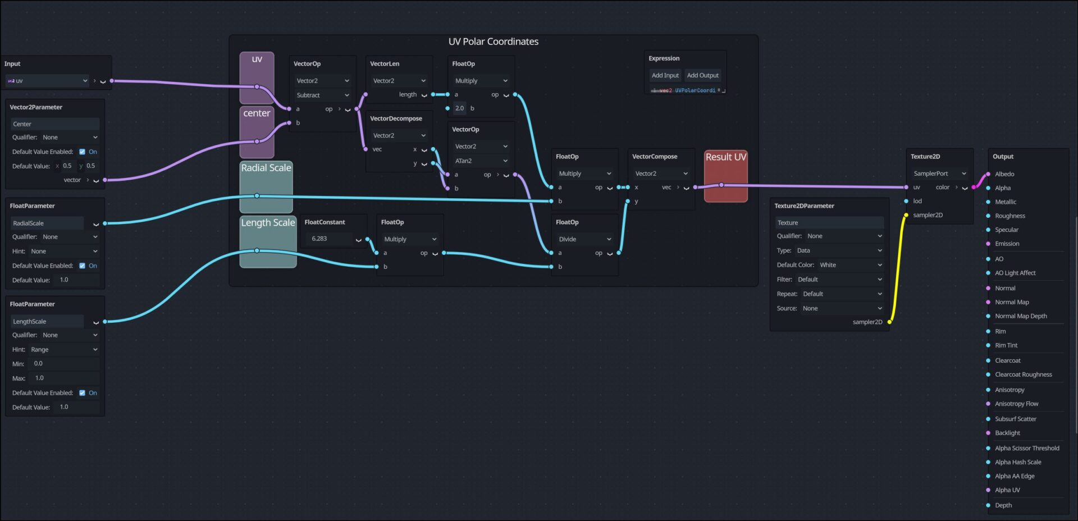Click Texture2DParameter sampler2D output port
This screenshot has width=1078, height=521.
point(889,322)
